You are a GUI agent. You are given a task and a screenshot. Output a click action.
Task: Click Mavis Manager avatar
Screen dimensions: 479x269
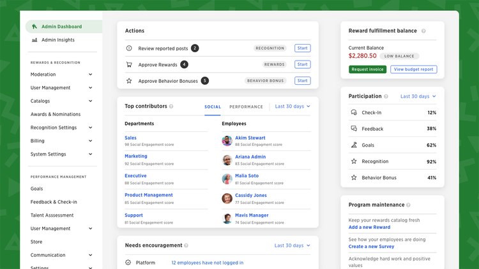(227, 219)
